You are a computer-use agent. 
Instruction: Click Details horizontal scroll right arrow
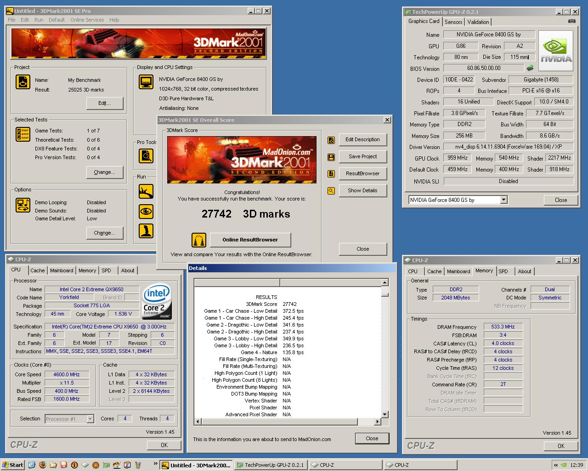pyautogui.click(x=378, y=421)
